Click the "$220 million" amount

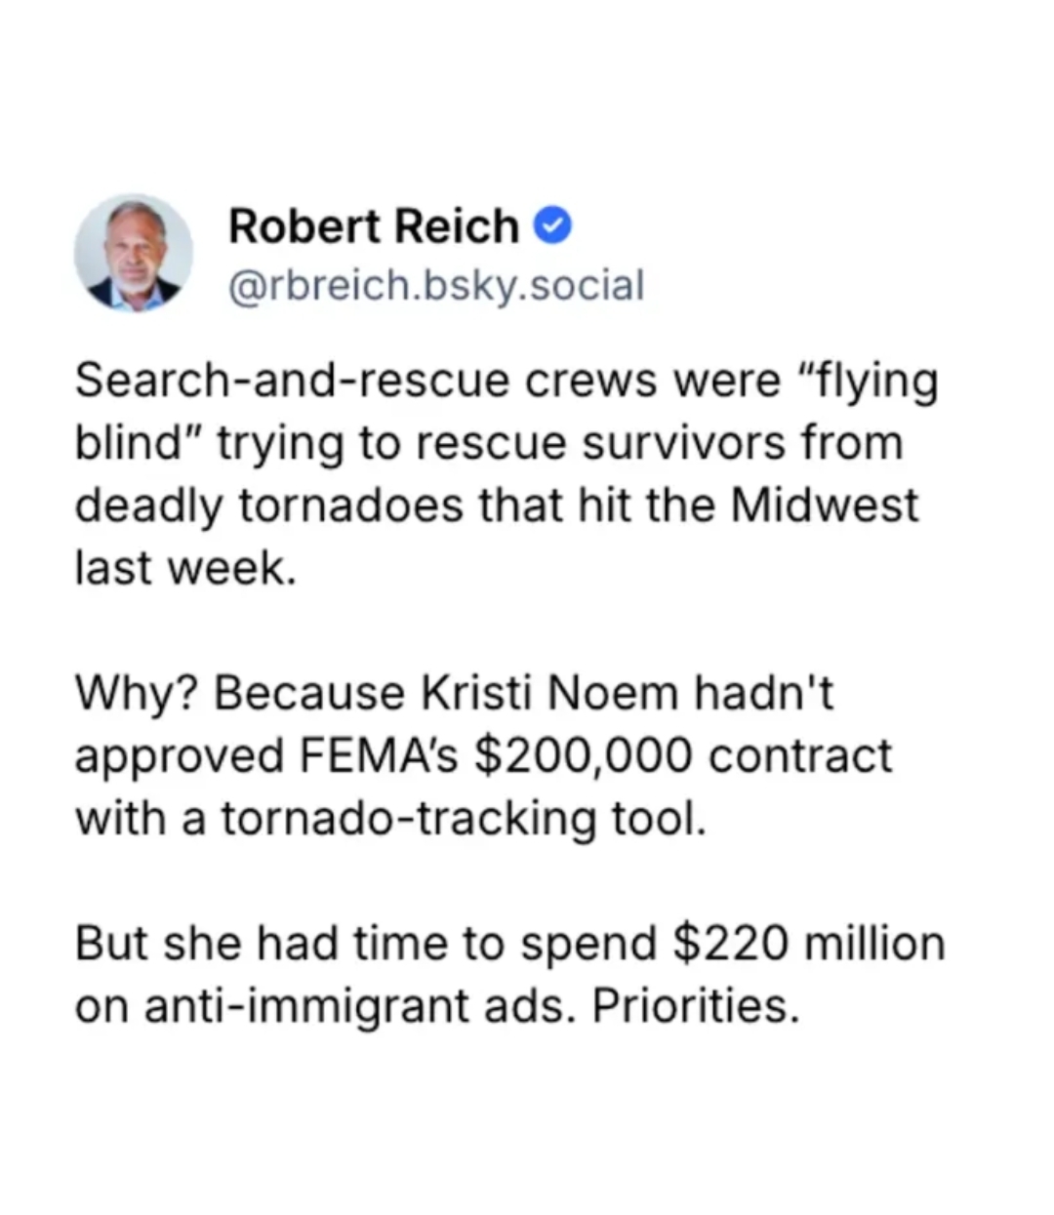point(809,944)
